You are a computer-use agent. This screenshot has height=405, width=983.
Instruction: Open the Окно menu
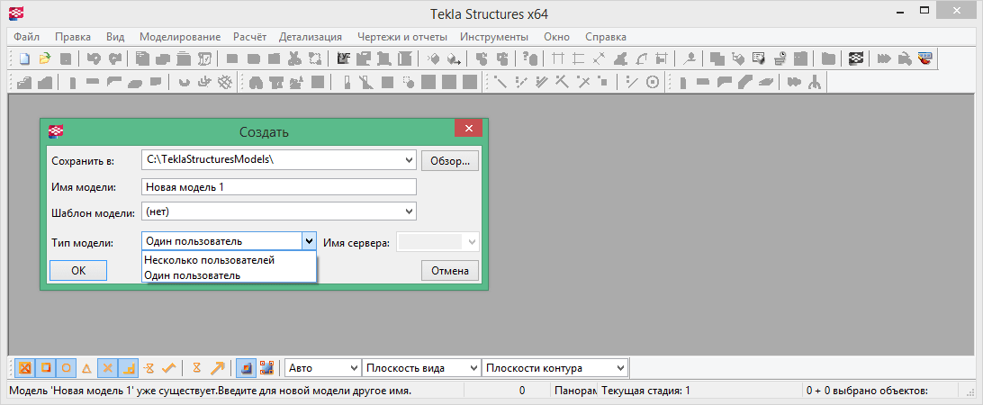(556, 36)
